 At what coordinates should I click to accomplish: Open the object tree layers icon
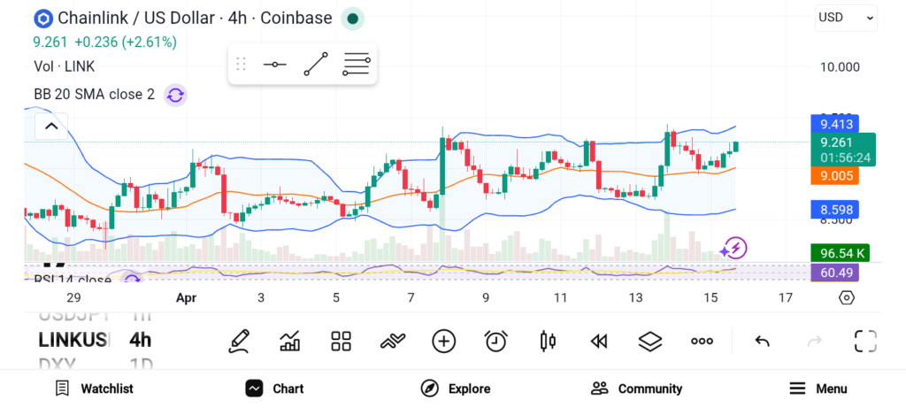pyautogui.click(x=650, y=341)
